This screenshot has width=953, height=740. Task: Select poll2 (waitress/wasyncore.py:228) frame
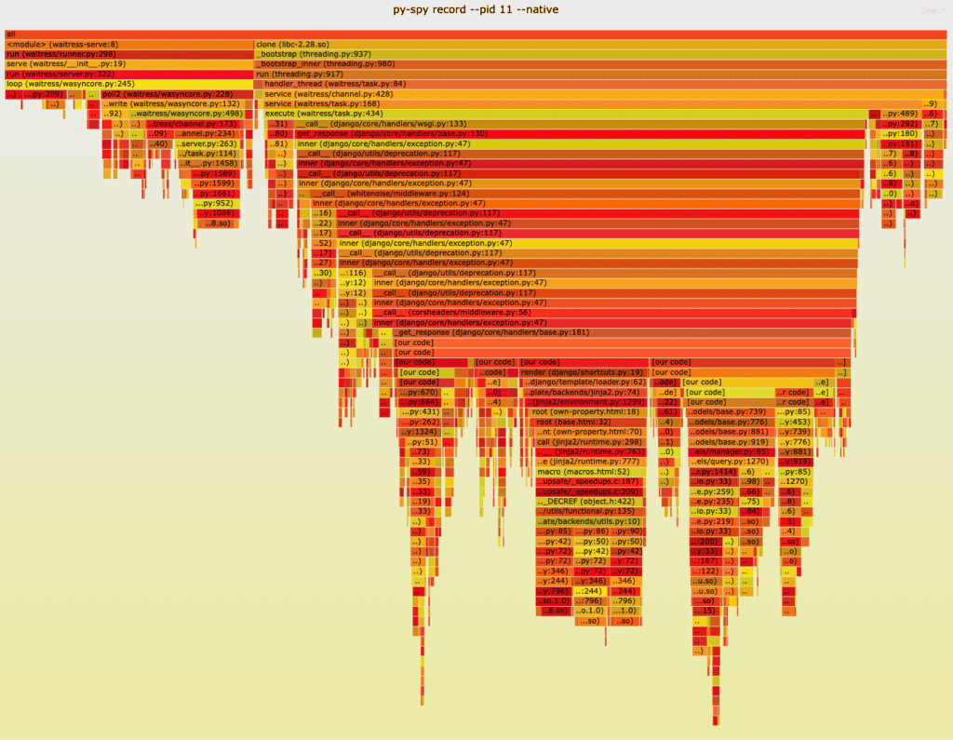click(x=177, y=94)
